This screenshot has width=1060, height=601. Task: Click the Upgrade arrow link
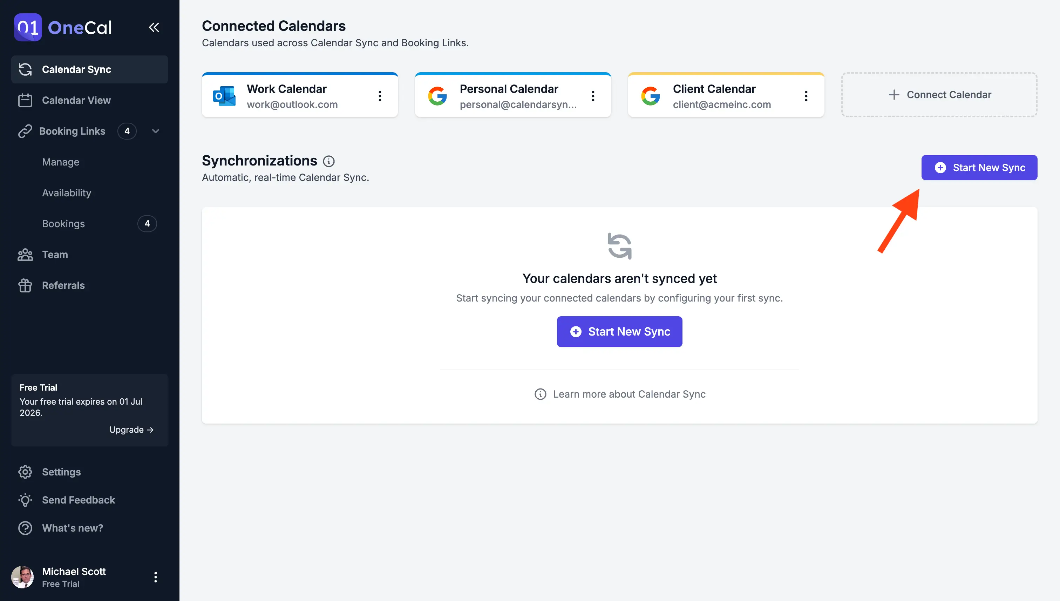(x=131, y=429)
